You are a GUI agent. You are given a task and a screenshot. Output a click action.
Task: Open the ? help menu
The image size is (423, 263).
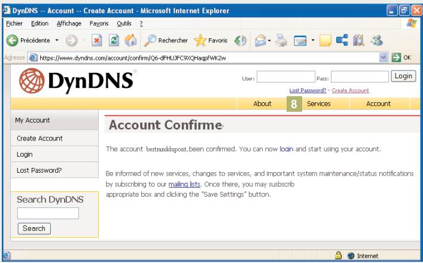point(141,24)
